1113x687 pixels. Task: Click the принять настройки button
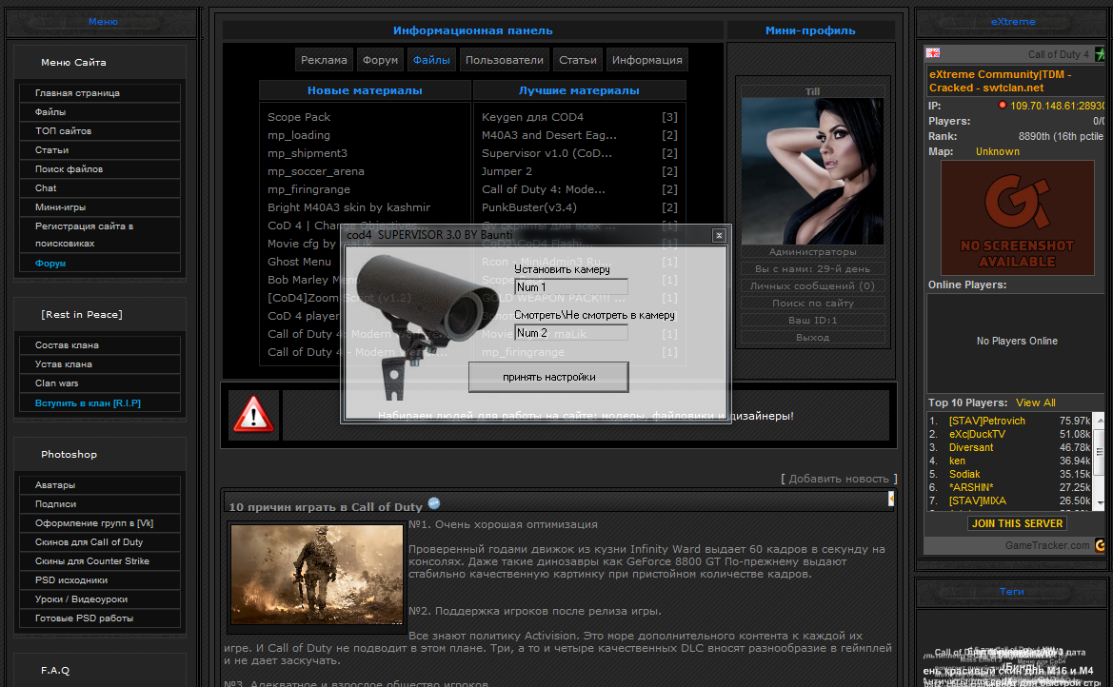548,377
